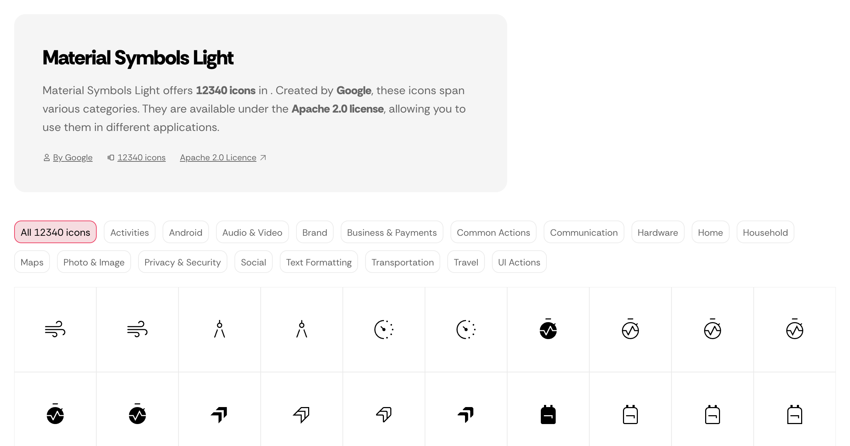Image resolution: width=850 pixels, height=446 pixels.
Task: Click the filled send arrow icon
Action: click(220, 414)
